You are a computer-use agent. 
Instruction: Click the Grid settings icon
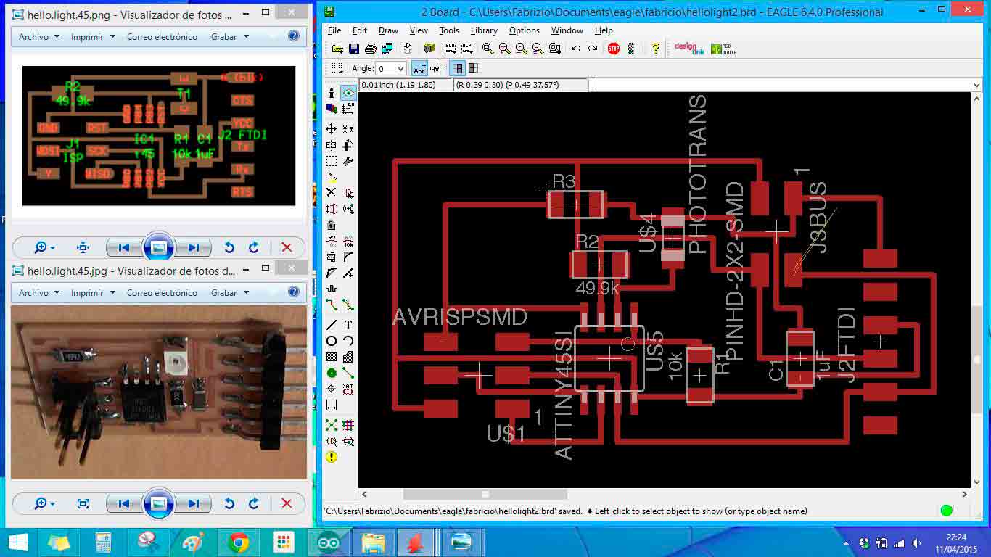point(337,68)
